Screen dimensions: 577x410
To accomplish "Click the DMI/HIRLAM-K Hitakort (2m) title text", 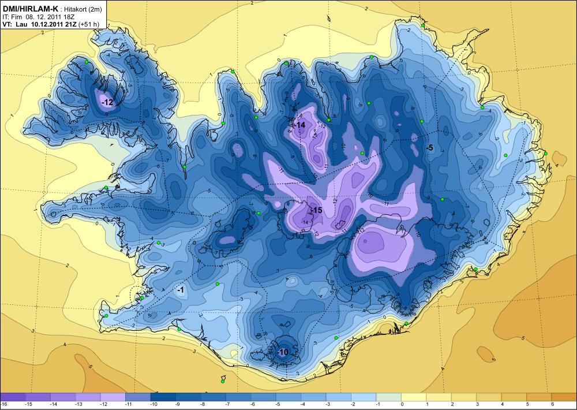I will tap(53, 9).
